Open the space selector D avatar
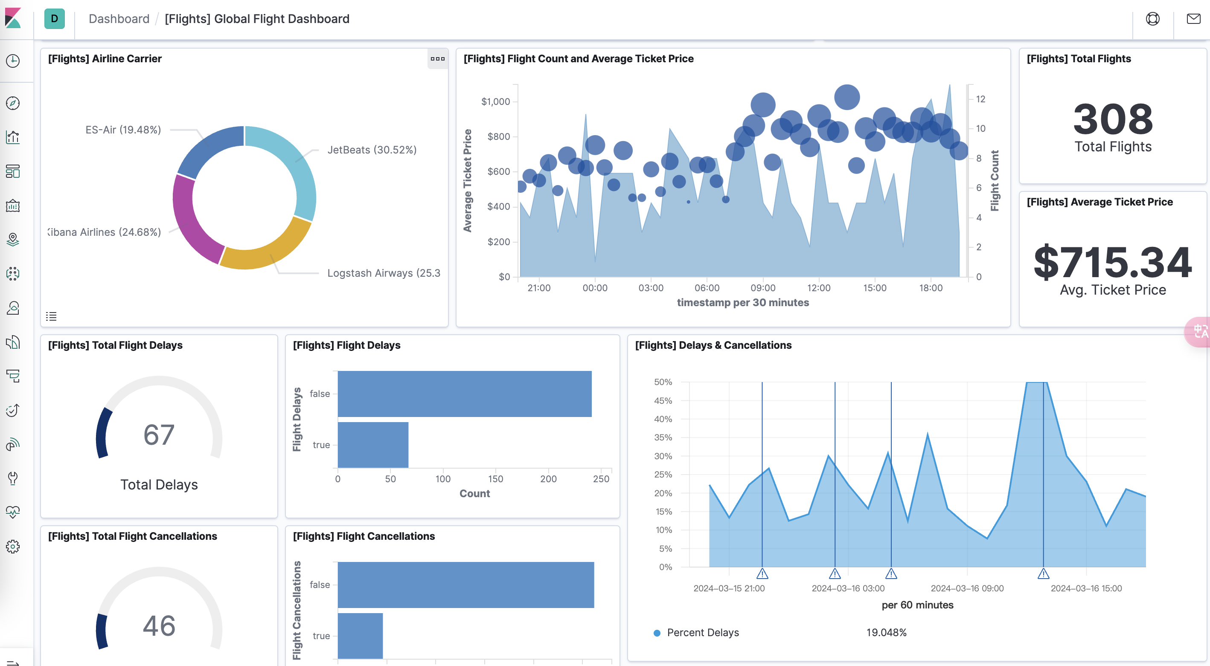 pyautogui.click(x=55, y=19)
